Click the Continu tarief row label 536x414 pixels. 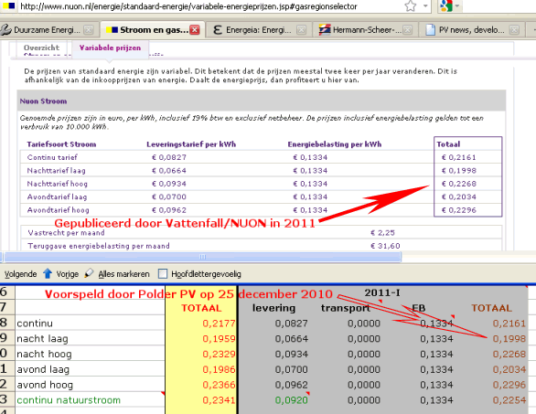click(52, 157)
